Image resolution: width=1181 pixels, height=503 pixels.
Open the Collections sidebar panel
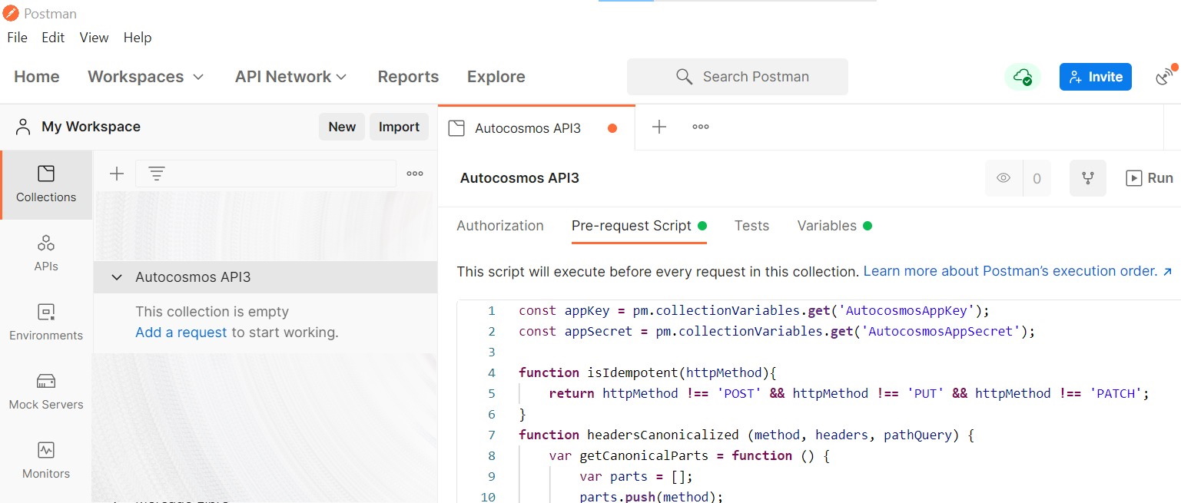[x=46, y=184]
